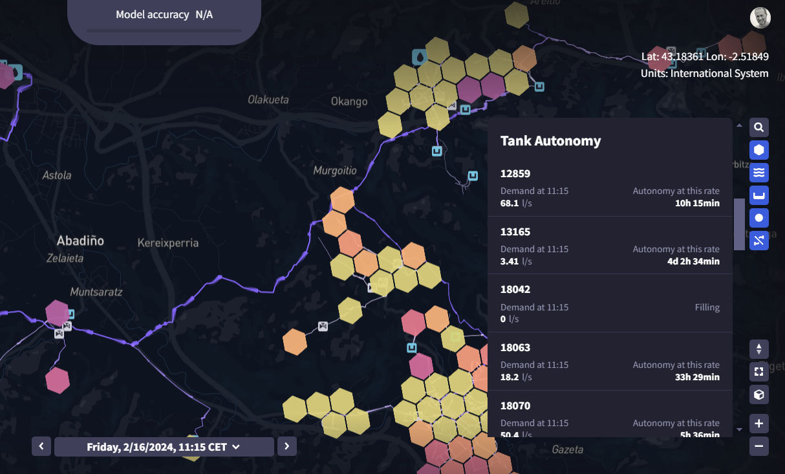Click the Model accuracy progress bar
Screen dimensions: 785x474
click(164, 30)
